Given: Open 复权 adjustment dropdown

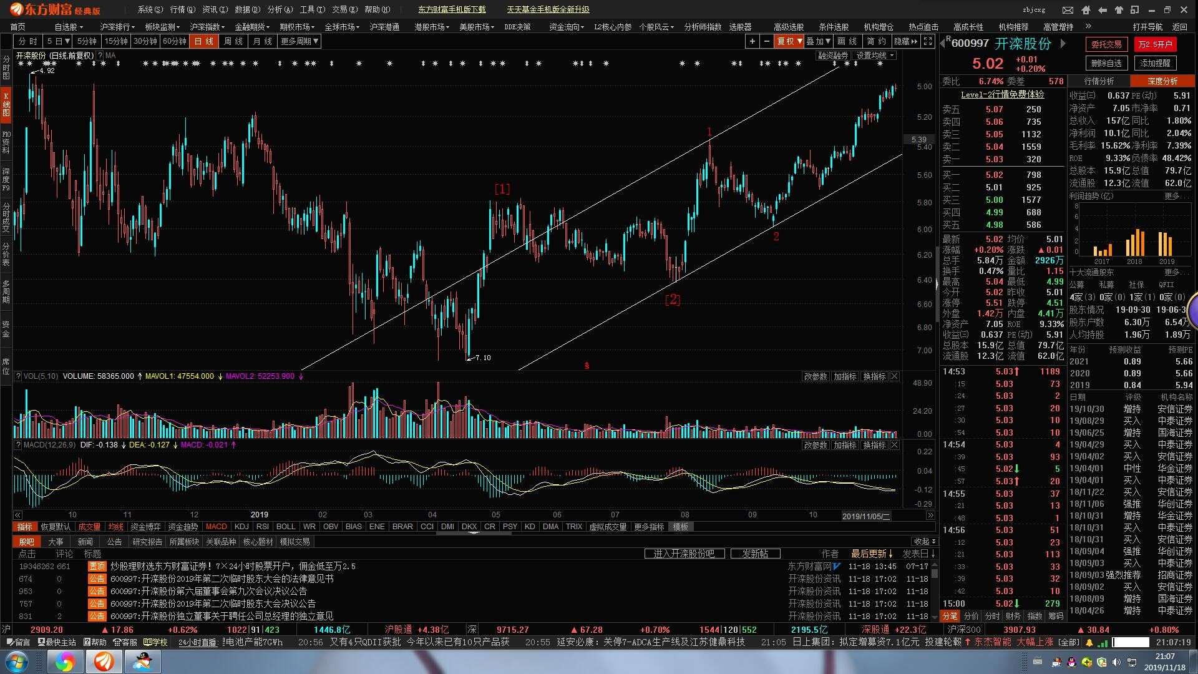Looking at the screenshot, I should [789, 41].
